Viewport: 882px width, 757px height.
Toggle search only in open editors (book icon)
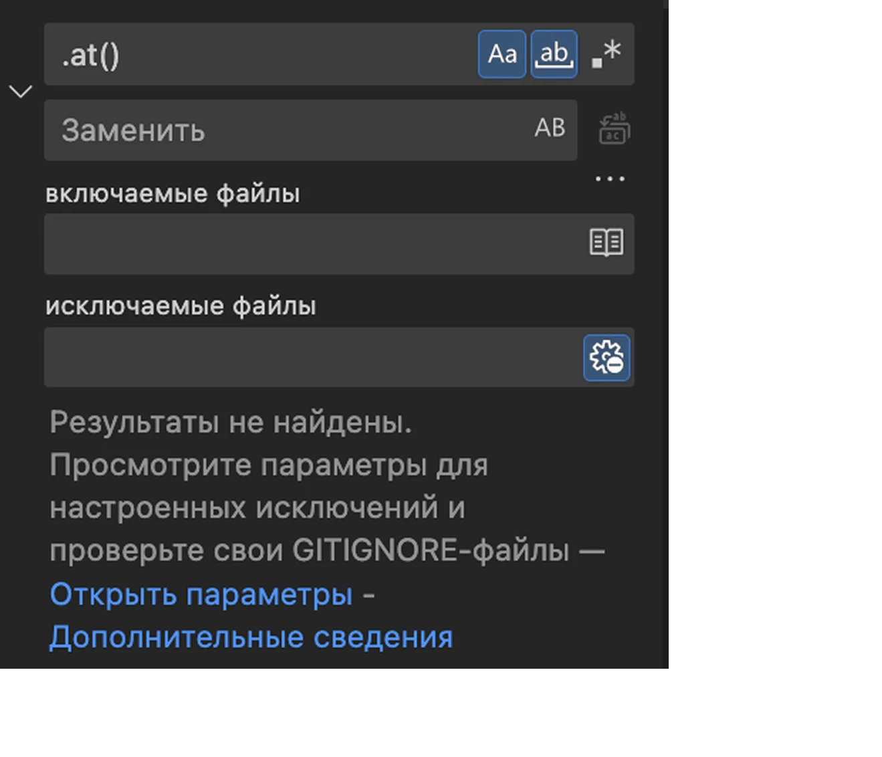coord(607,243)
